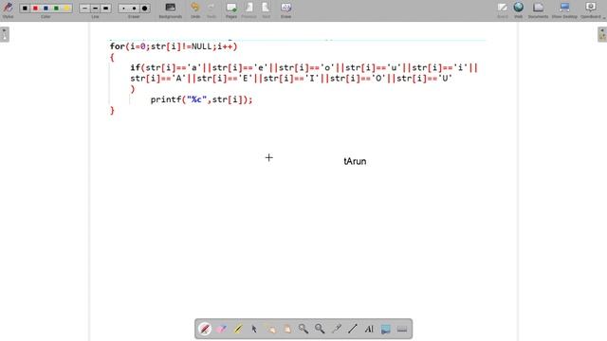Add a new page with Pages
Viewport: 607px width, 341px height.
click(231, 9)
